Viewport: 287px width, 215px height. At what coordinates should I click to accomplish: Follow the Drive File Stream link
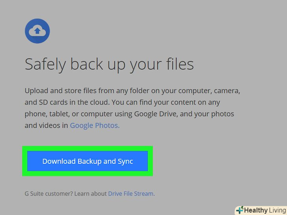(131, 193)
